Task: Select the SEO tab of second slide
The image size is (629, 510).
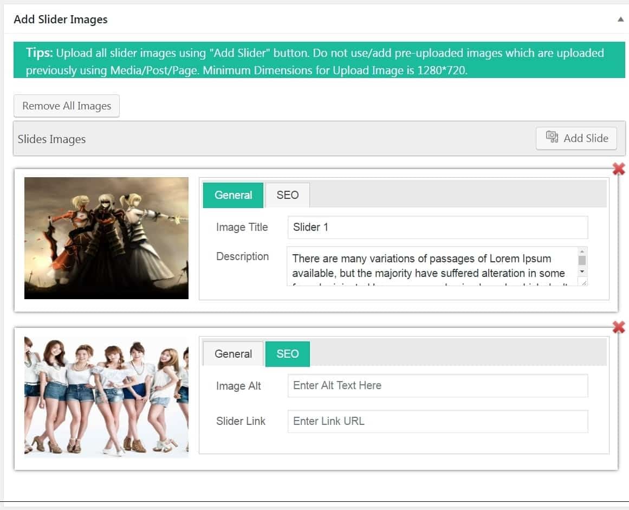Action: [x=288, y=354]
